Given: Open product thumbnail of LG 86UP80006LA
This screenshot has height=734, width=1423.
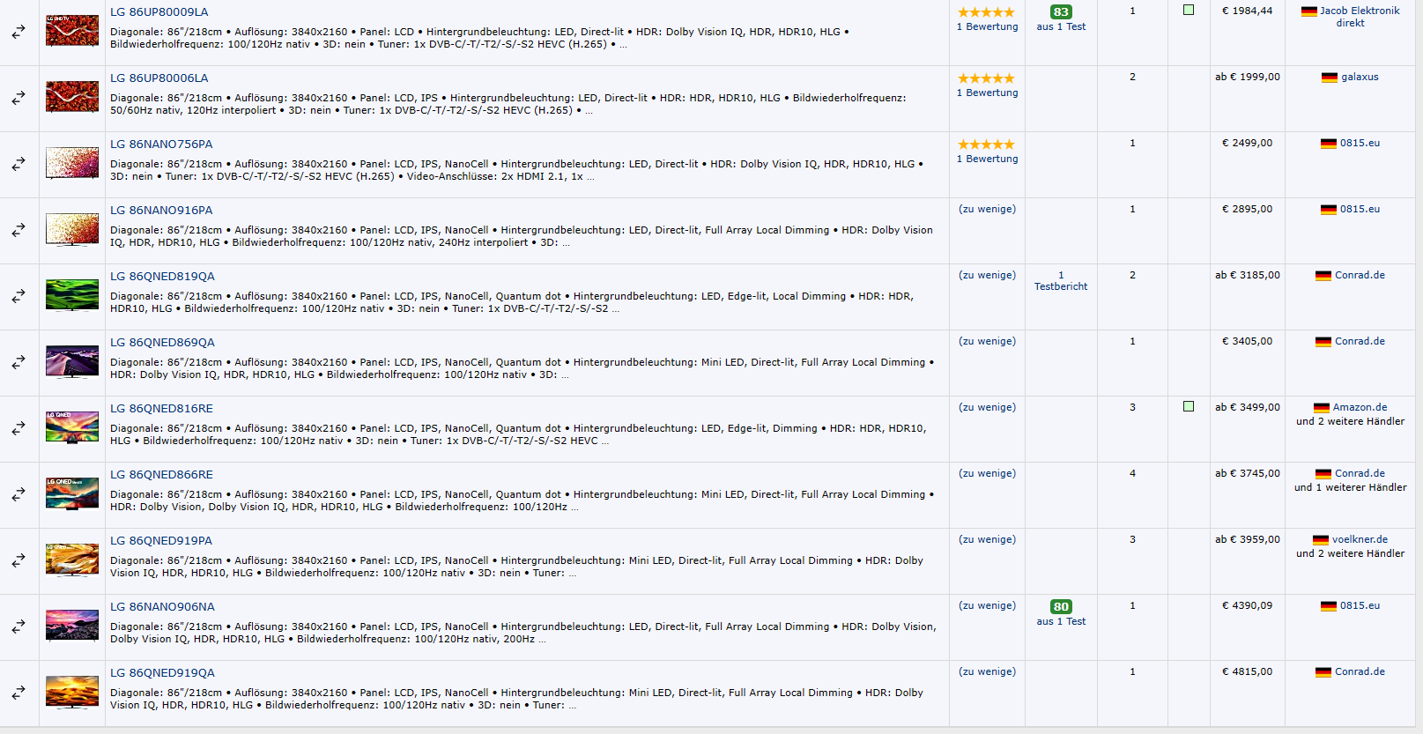Looking at the screenshot, I should pyautogui.click(x=72, y=97).
